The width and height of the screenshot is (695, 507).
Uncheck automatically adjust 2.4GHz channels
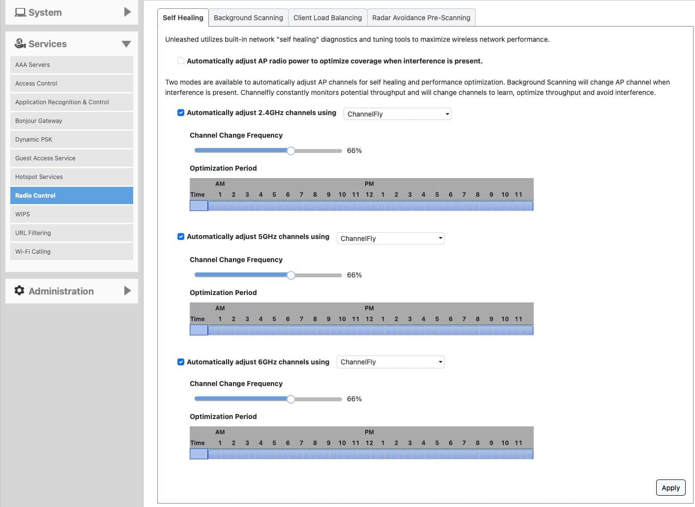coord(181,113)
